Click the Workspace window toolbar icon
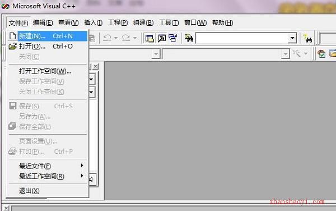 (x=150, y=38)
